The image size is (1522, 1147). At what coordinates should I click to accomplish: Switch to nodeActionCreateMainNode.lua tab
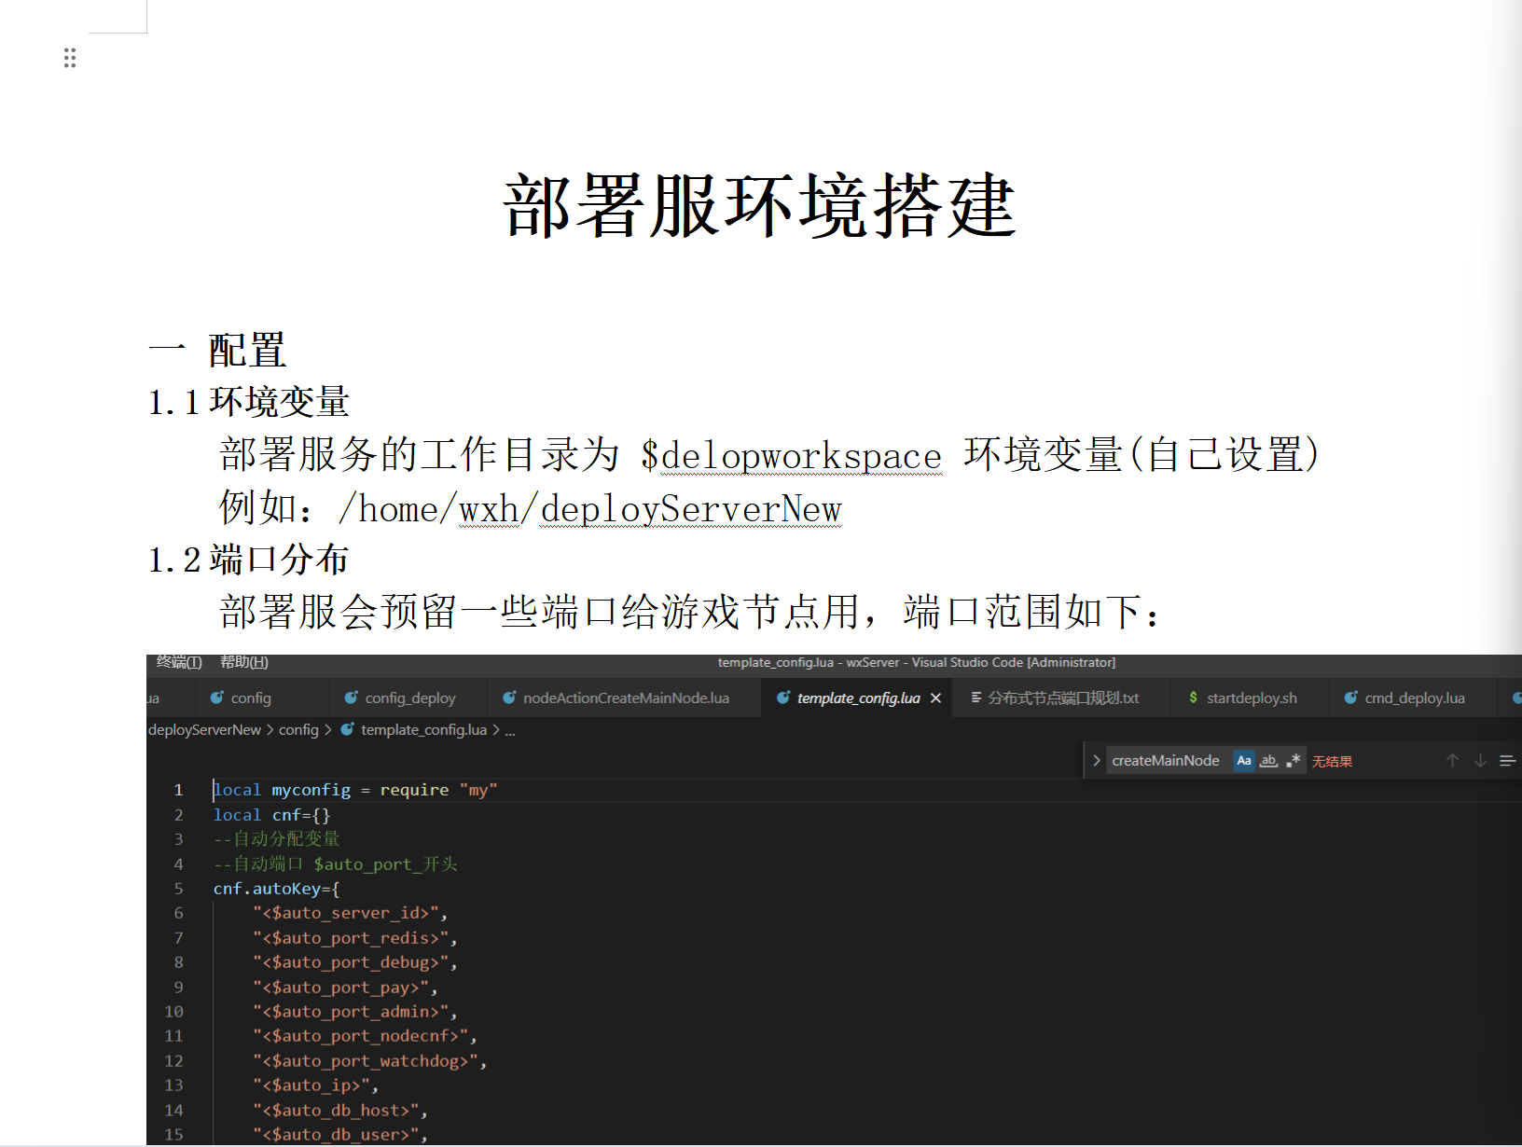click(624, 698)
